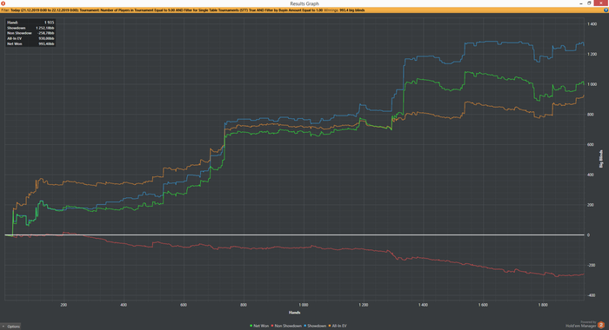This screenshot has width=609, height=330.
Task: Click the Non Showdown value in stats box
Action: [x=47, y=33]
